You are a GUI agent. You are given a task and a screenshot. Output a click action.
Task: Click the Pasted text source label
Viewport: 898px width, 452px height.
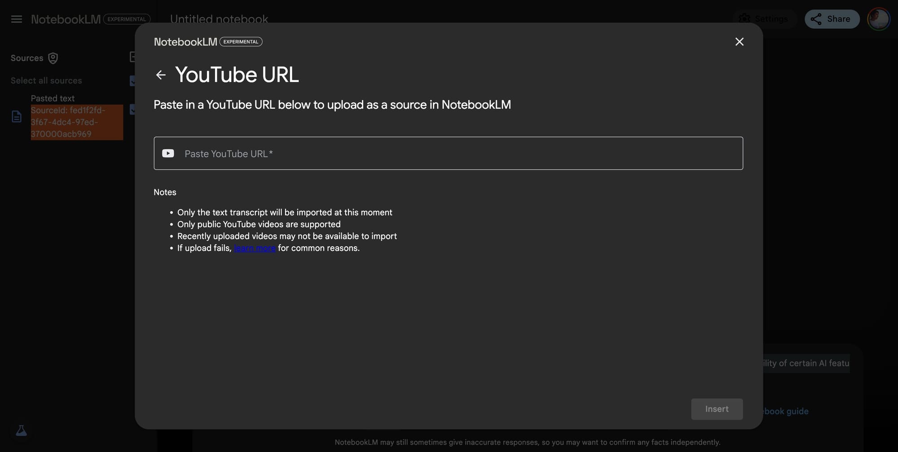[53, 98]
